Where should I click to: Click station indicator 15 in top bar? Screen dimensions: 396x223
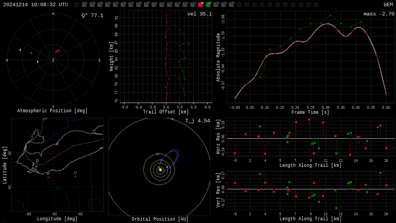tap(193, 4)
